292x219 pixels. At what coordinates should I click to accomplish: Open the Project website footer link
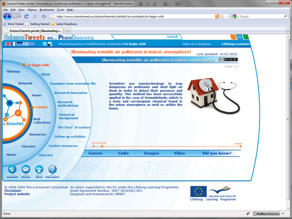[x=17, y=194]
